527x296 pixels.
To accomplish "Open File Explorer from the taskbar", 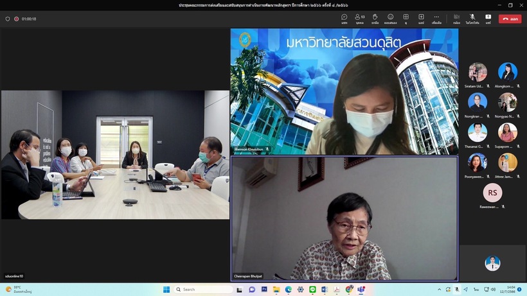I will 276,290.
